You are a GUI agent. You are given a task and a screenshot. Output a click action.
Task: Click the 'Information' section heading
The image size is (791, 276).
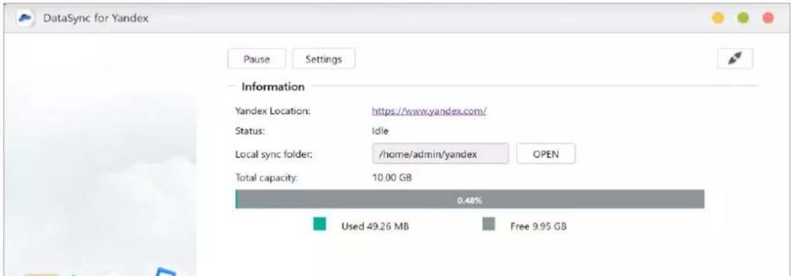pos(273,87)
